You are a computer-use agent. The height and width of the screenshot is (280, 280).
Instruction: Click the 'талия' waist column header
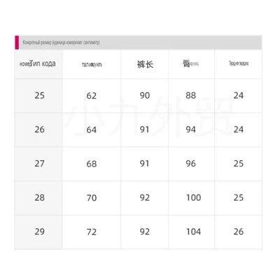[92, 64]
